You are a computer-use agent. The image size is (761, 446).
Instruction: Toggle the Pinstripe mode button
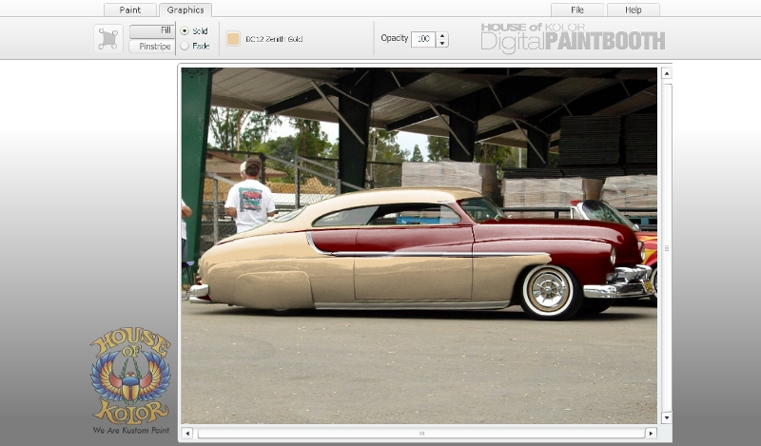click(151, 46)
